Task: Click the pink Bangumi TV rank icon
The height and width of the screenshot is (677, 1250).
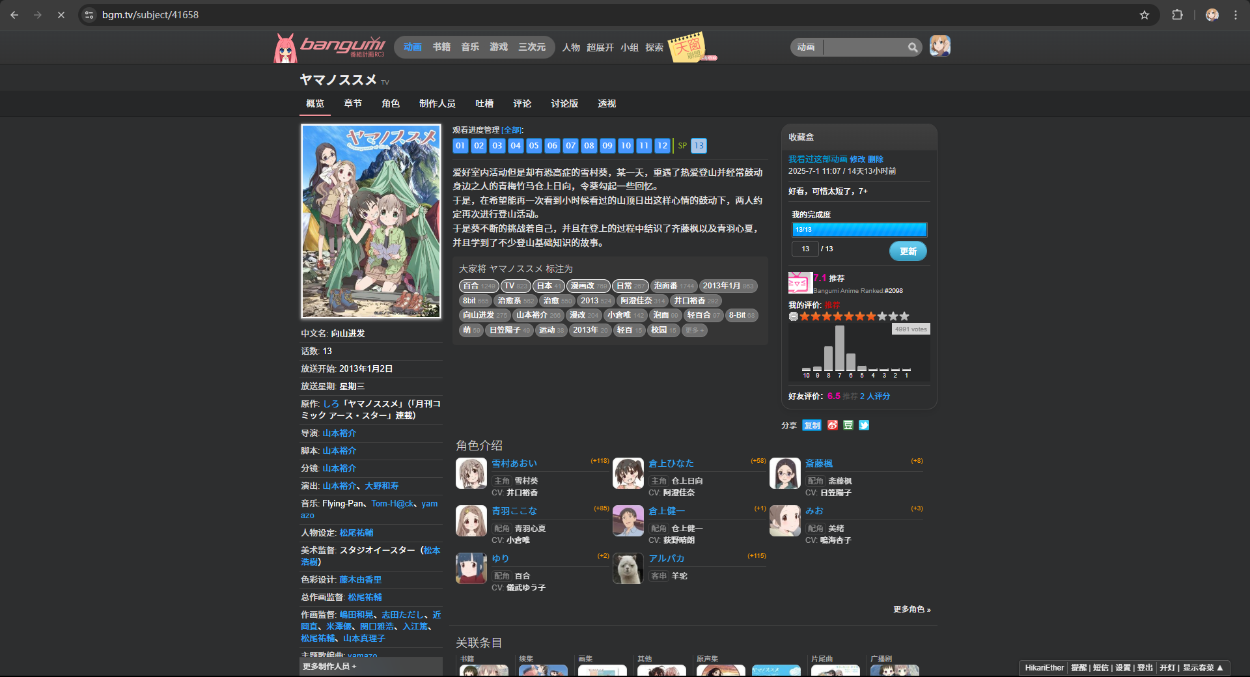Action: [799, 283]
